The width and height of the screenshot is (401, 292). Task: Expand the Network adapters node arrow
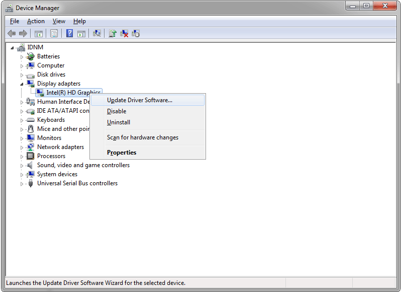pyautogui.click(x=22, y=148)
